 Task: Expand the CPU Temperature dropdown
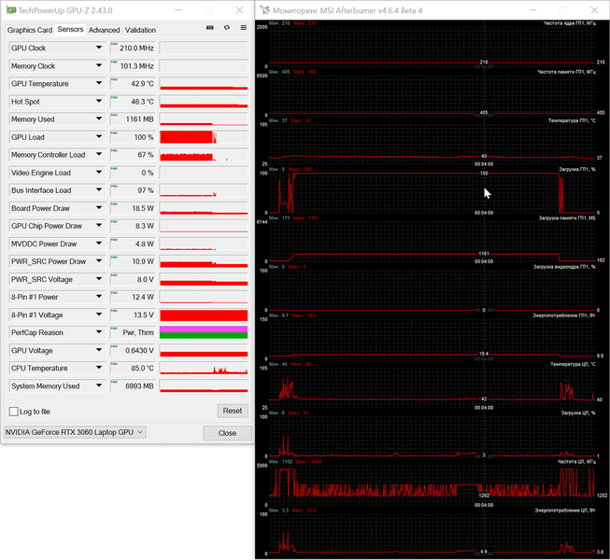pyautogui.click(x=99, y=368)
